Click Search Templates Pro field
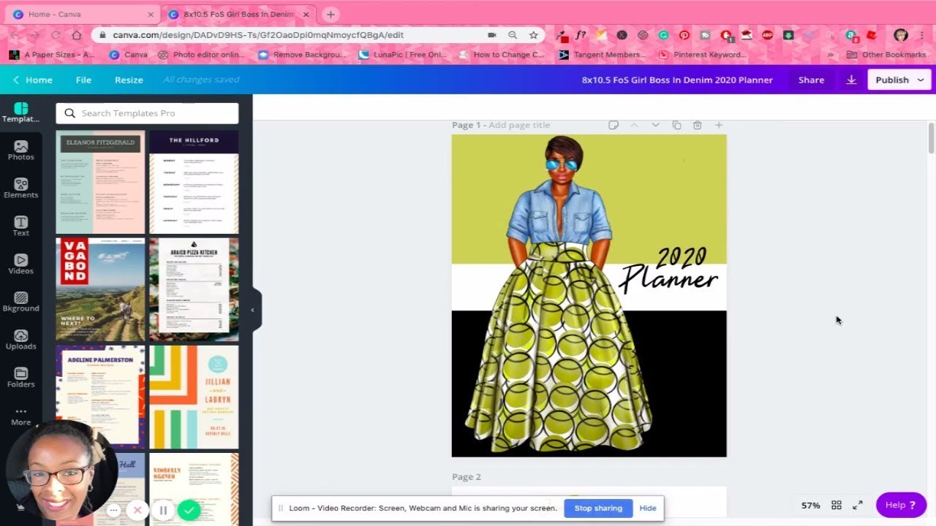This screenshot has height=526, width=936. (x=147, y=113)
